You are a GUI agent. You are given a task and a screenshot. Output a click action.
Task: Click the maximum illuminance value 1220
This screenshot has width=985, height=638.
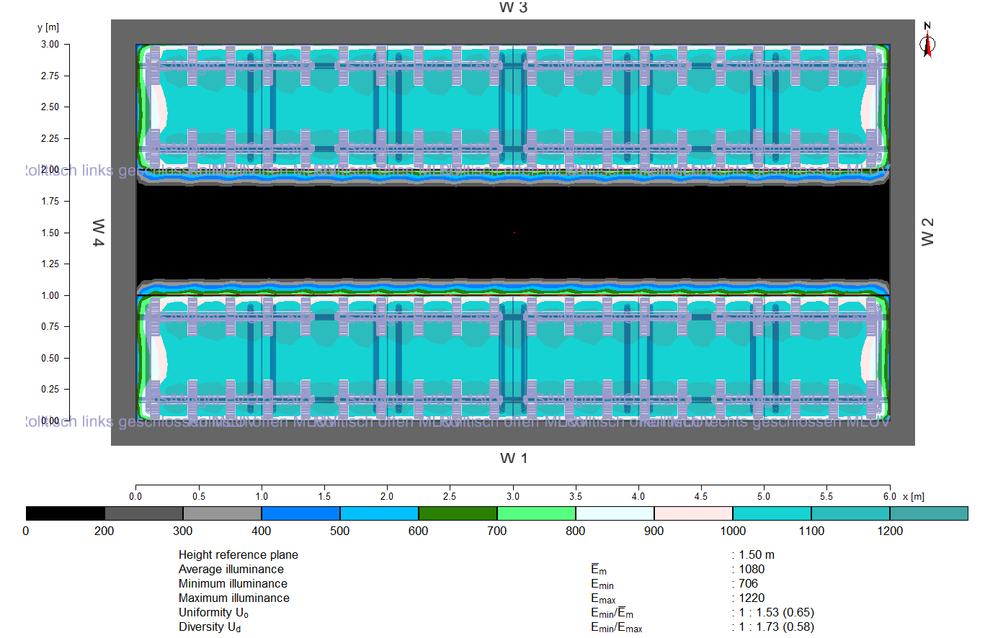pyautogui.click(x=752, y=598)
